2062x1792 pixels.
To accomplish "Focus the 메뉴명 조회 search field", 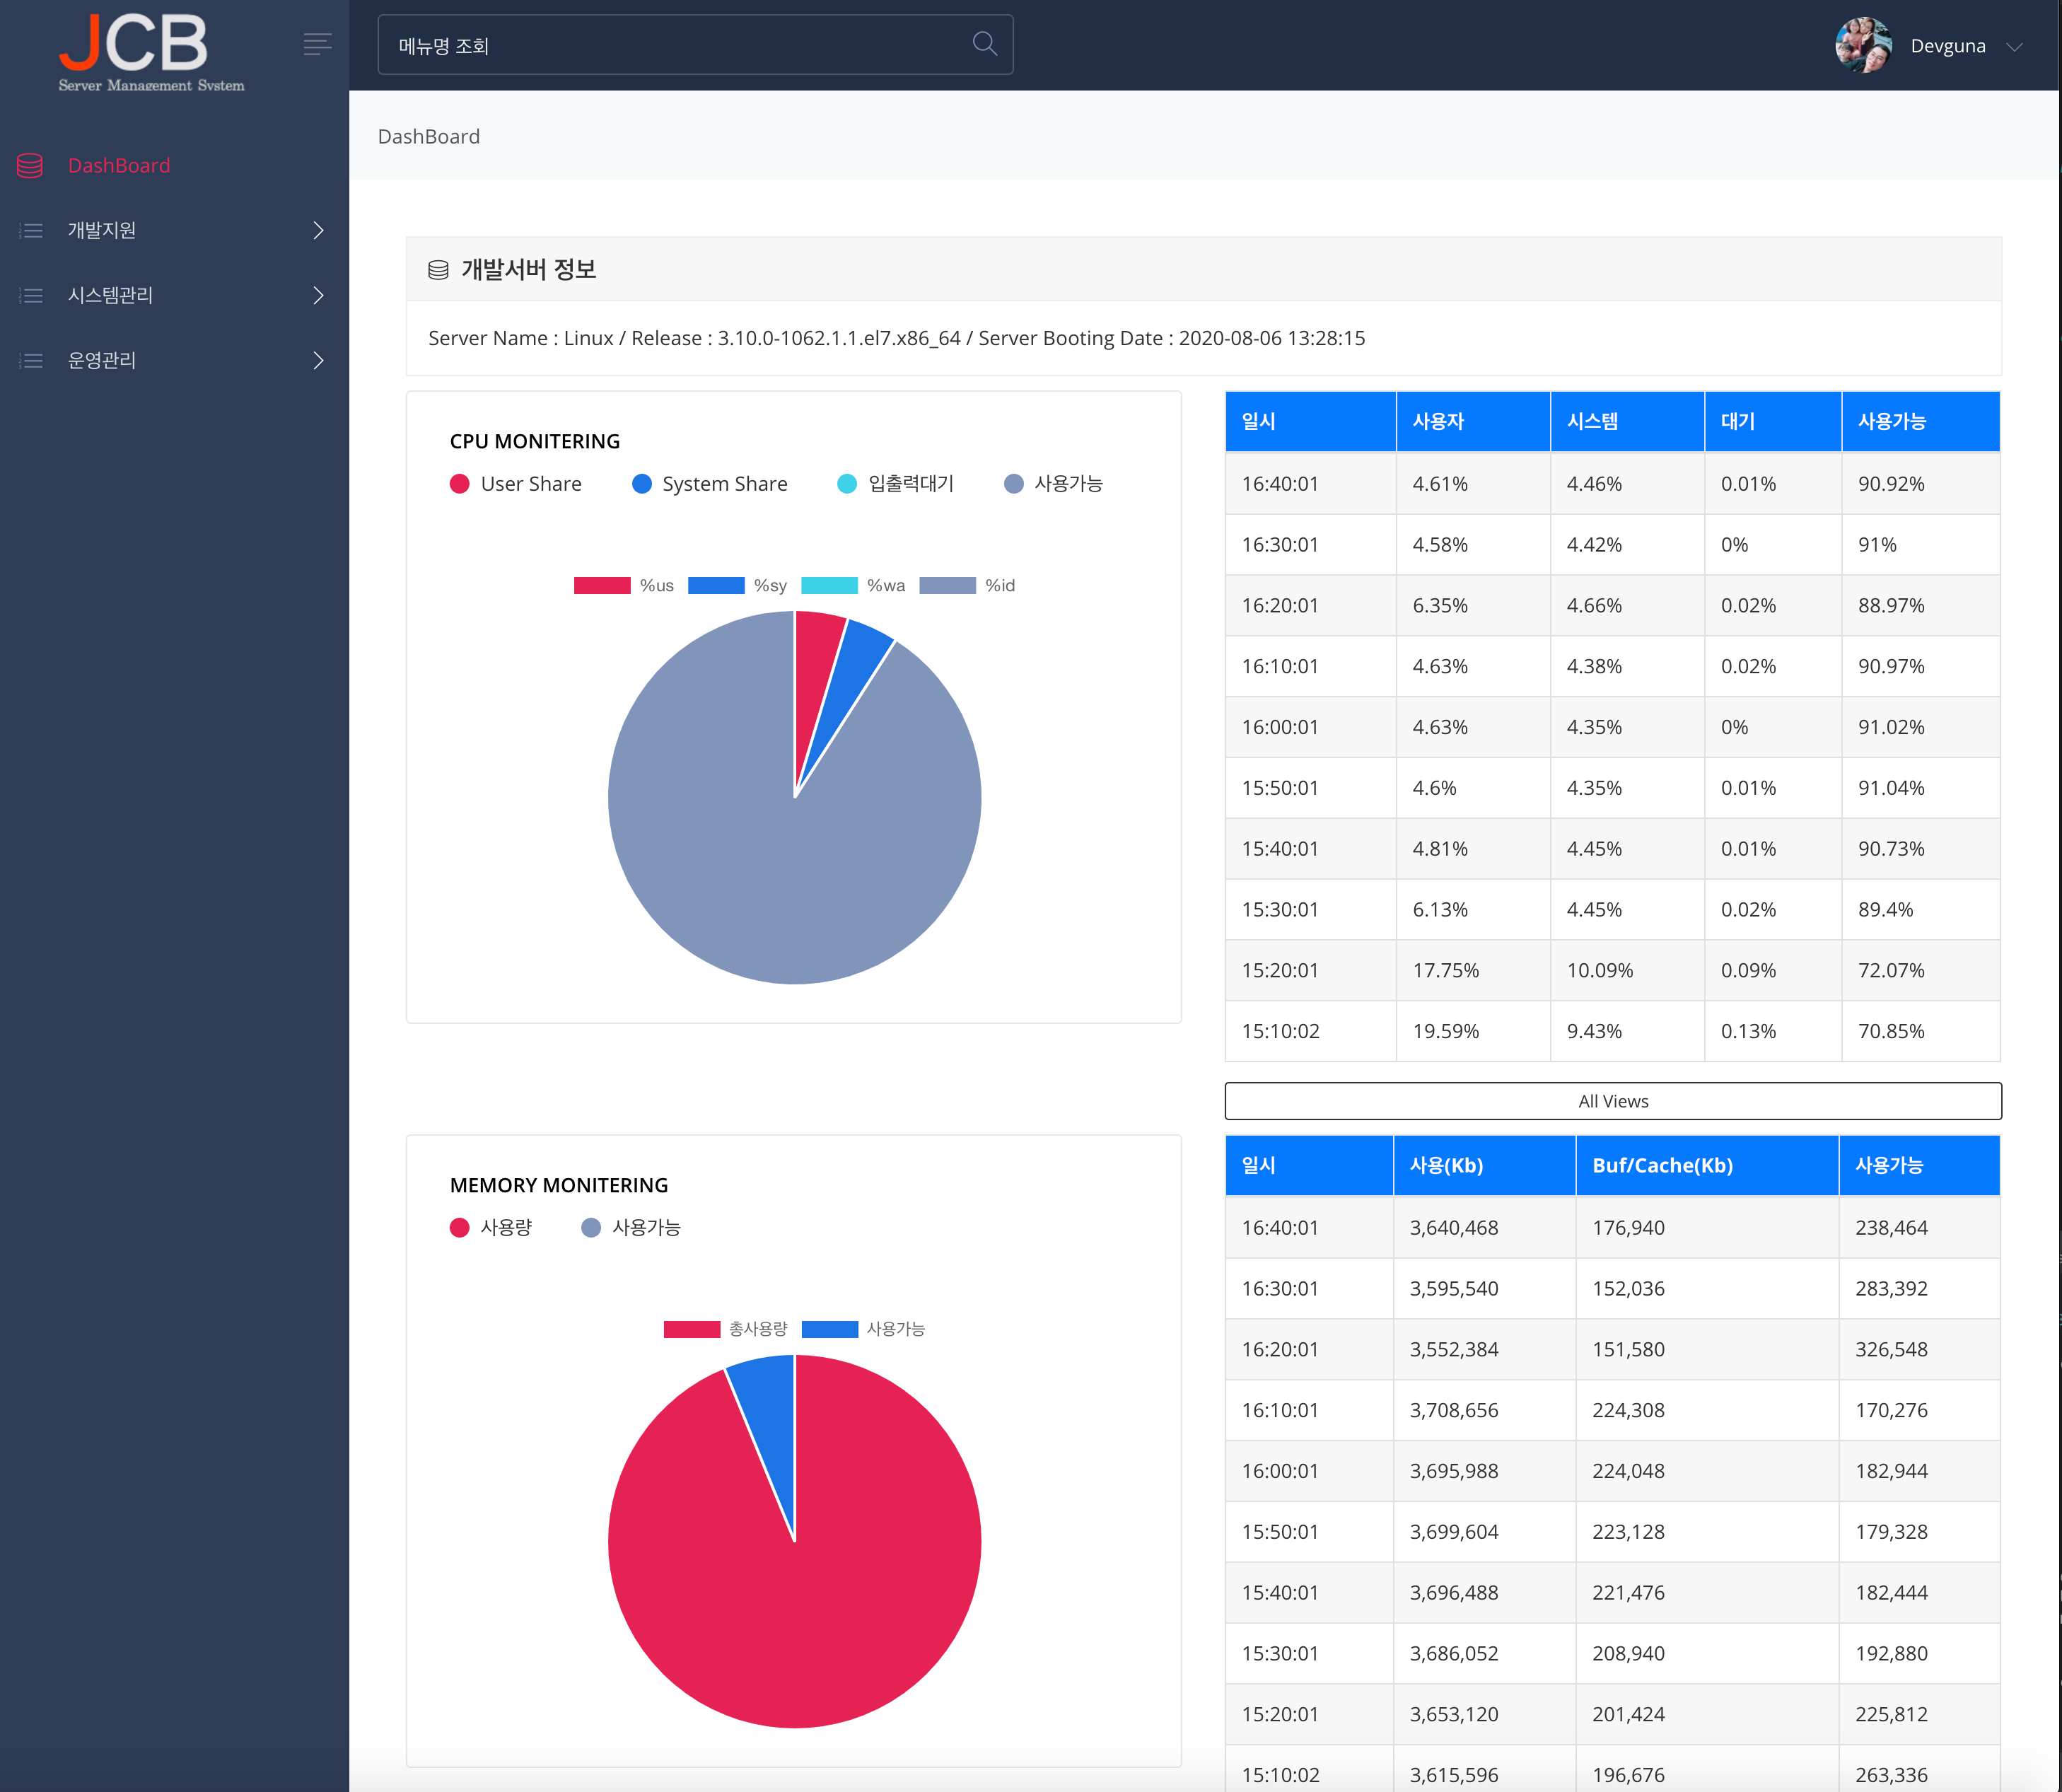I will 670,46.
